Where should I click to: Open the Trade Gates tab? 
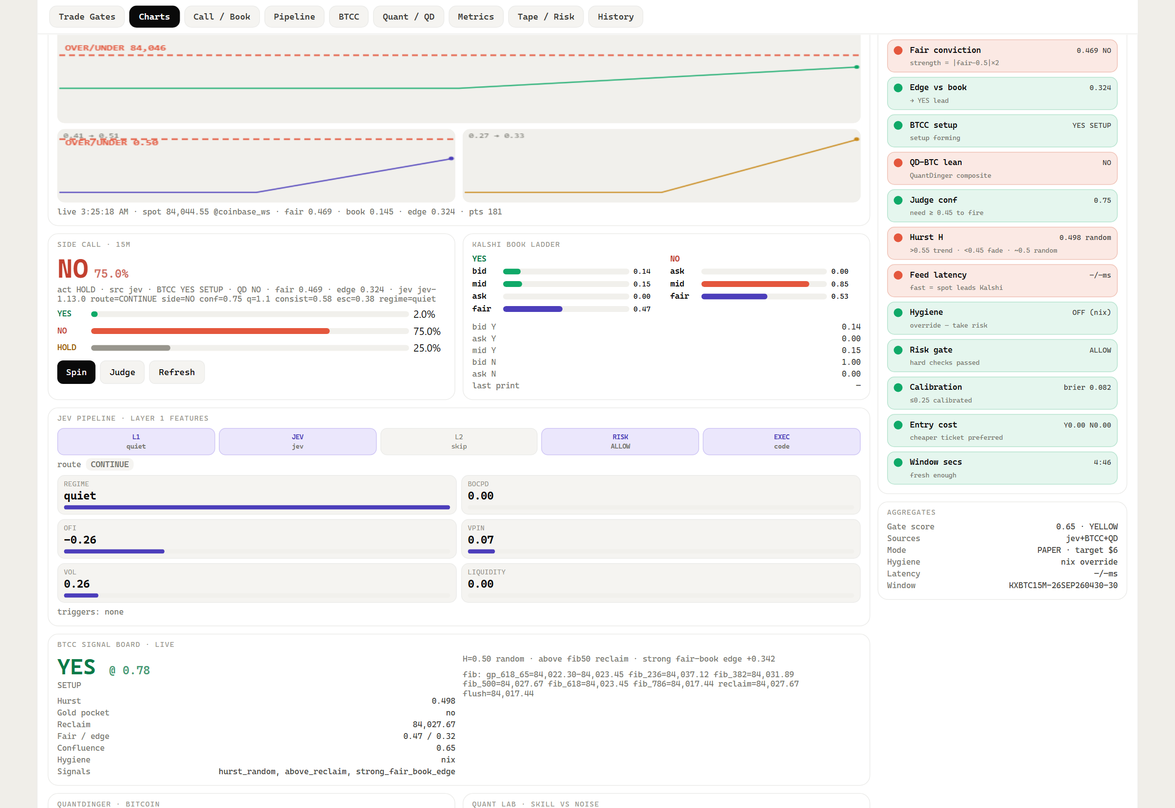point(87,17)
